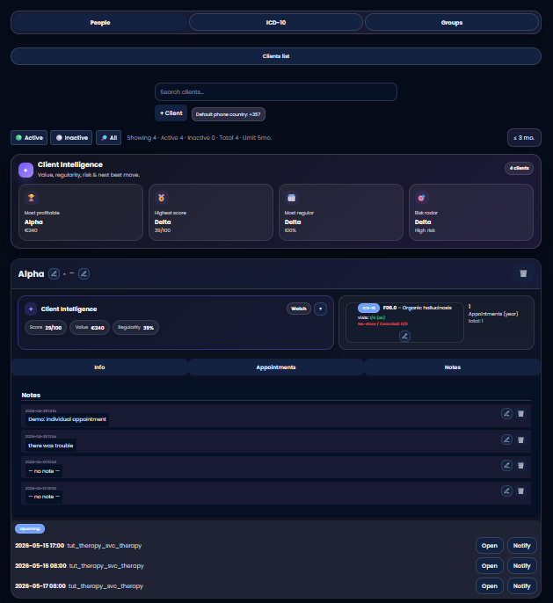Filter clients by Active status
The image size is (553, 603).
[29, 138]
